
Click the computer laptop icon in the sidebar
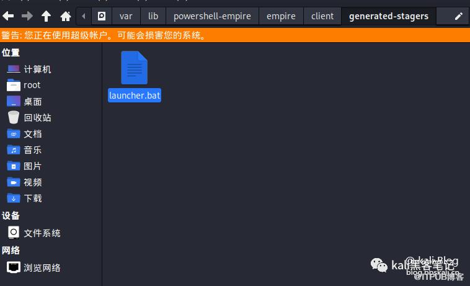[x=14, y=69]
